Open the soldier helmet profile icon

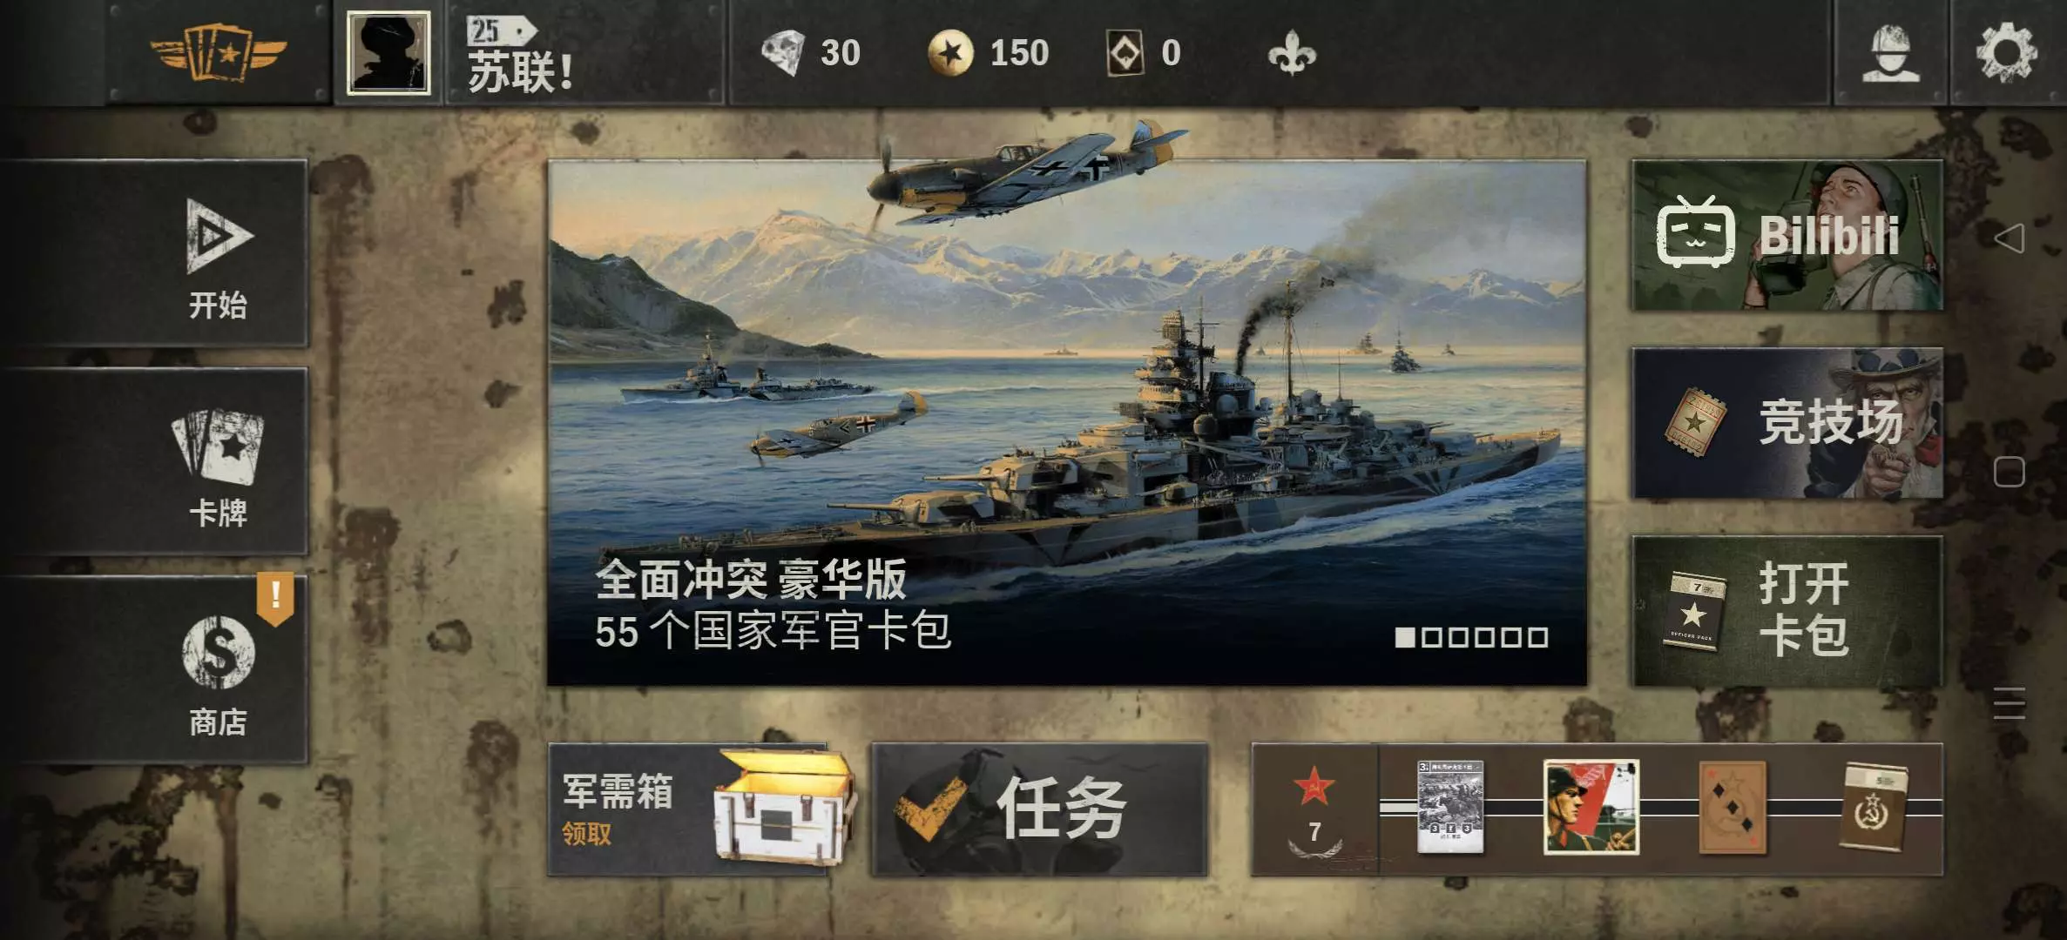pyautogui.click(x=1890, y=52)
